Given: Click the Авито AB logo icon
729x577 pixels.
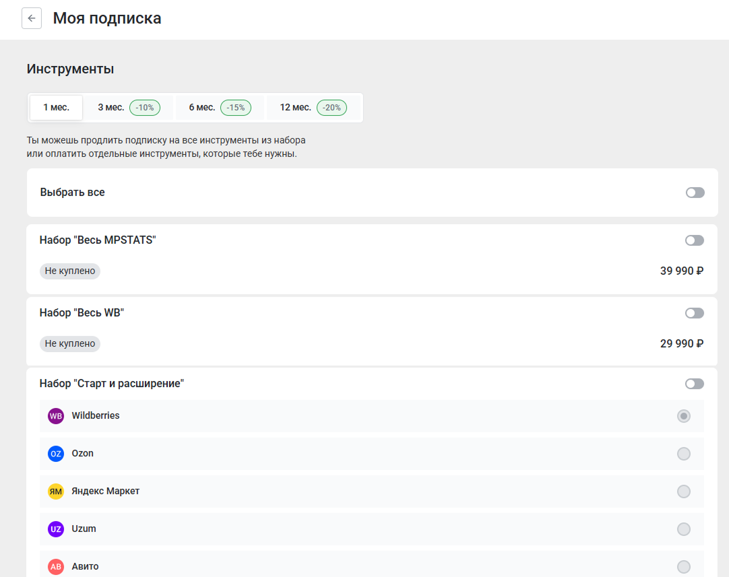Looking at the screenshot, I should pos(56,566).
